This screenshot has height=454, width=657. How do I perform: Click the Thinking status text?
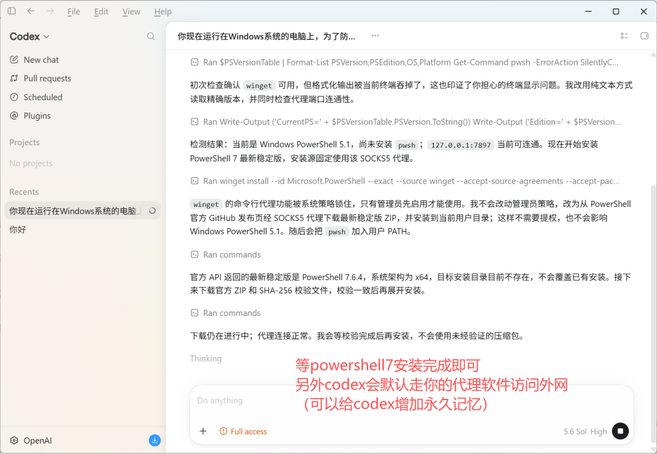[x=206, y=358]
